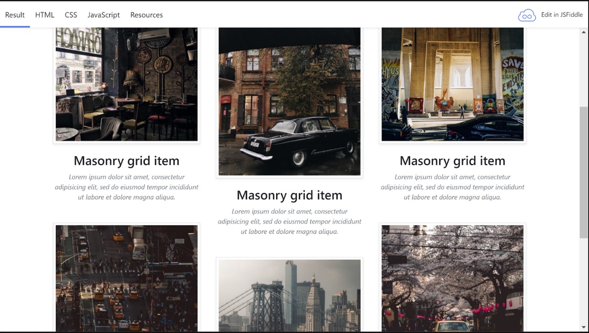Click the JSFiddle cloud logo icon
Image resolution: width=589 pixels, height=333 pixels.
pos(527,15)
